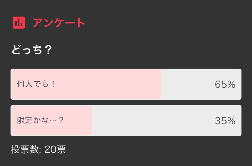Click the 投票数: 20票 vote count
The image size is (252, 166).
(x=38, y=149)
